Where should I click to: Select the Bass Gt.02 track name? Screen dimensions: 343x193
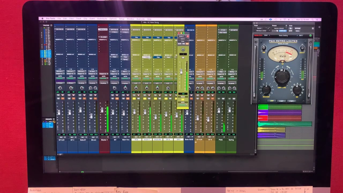189,140
